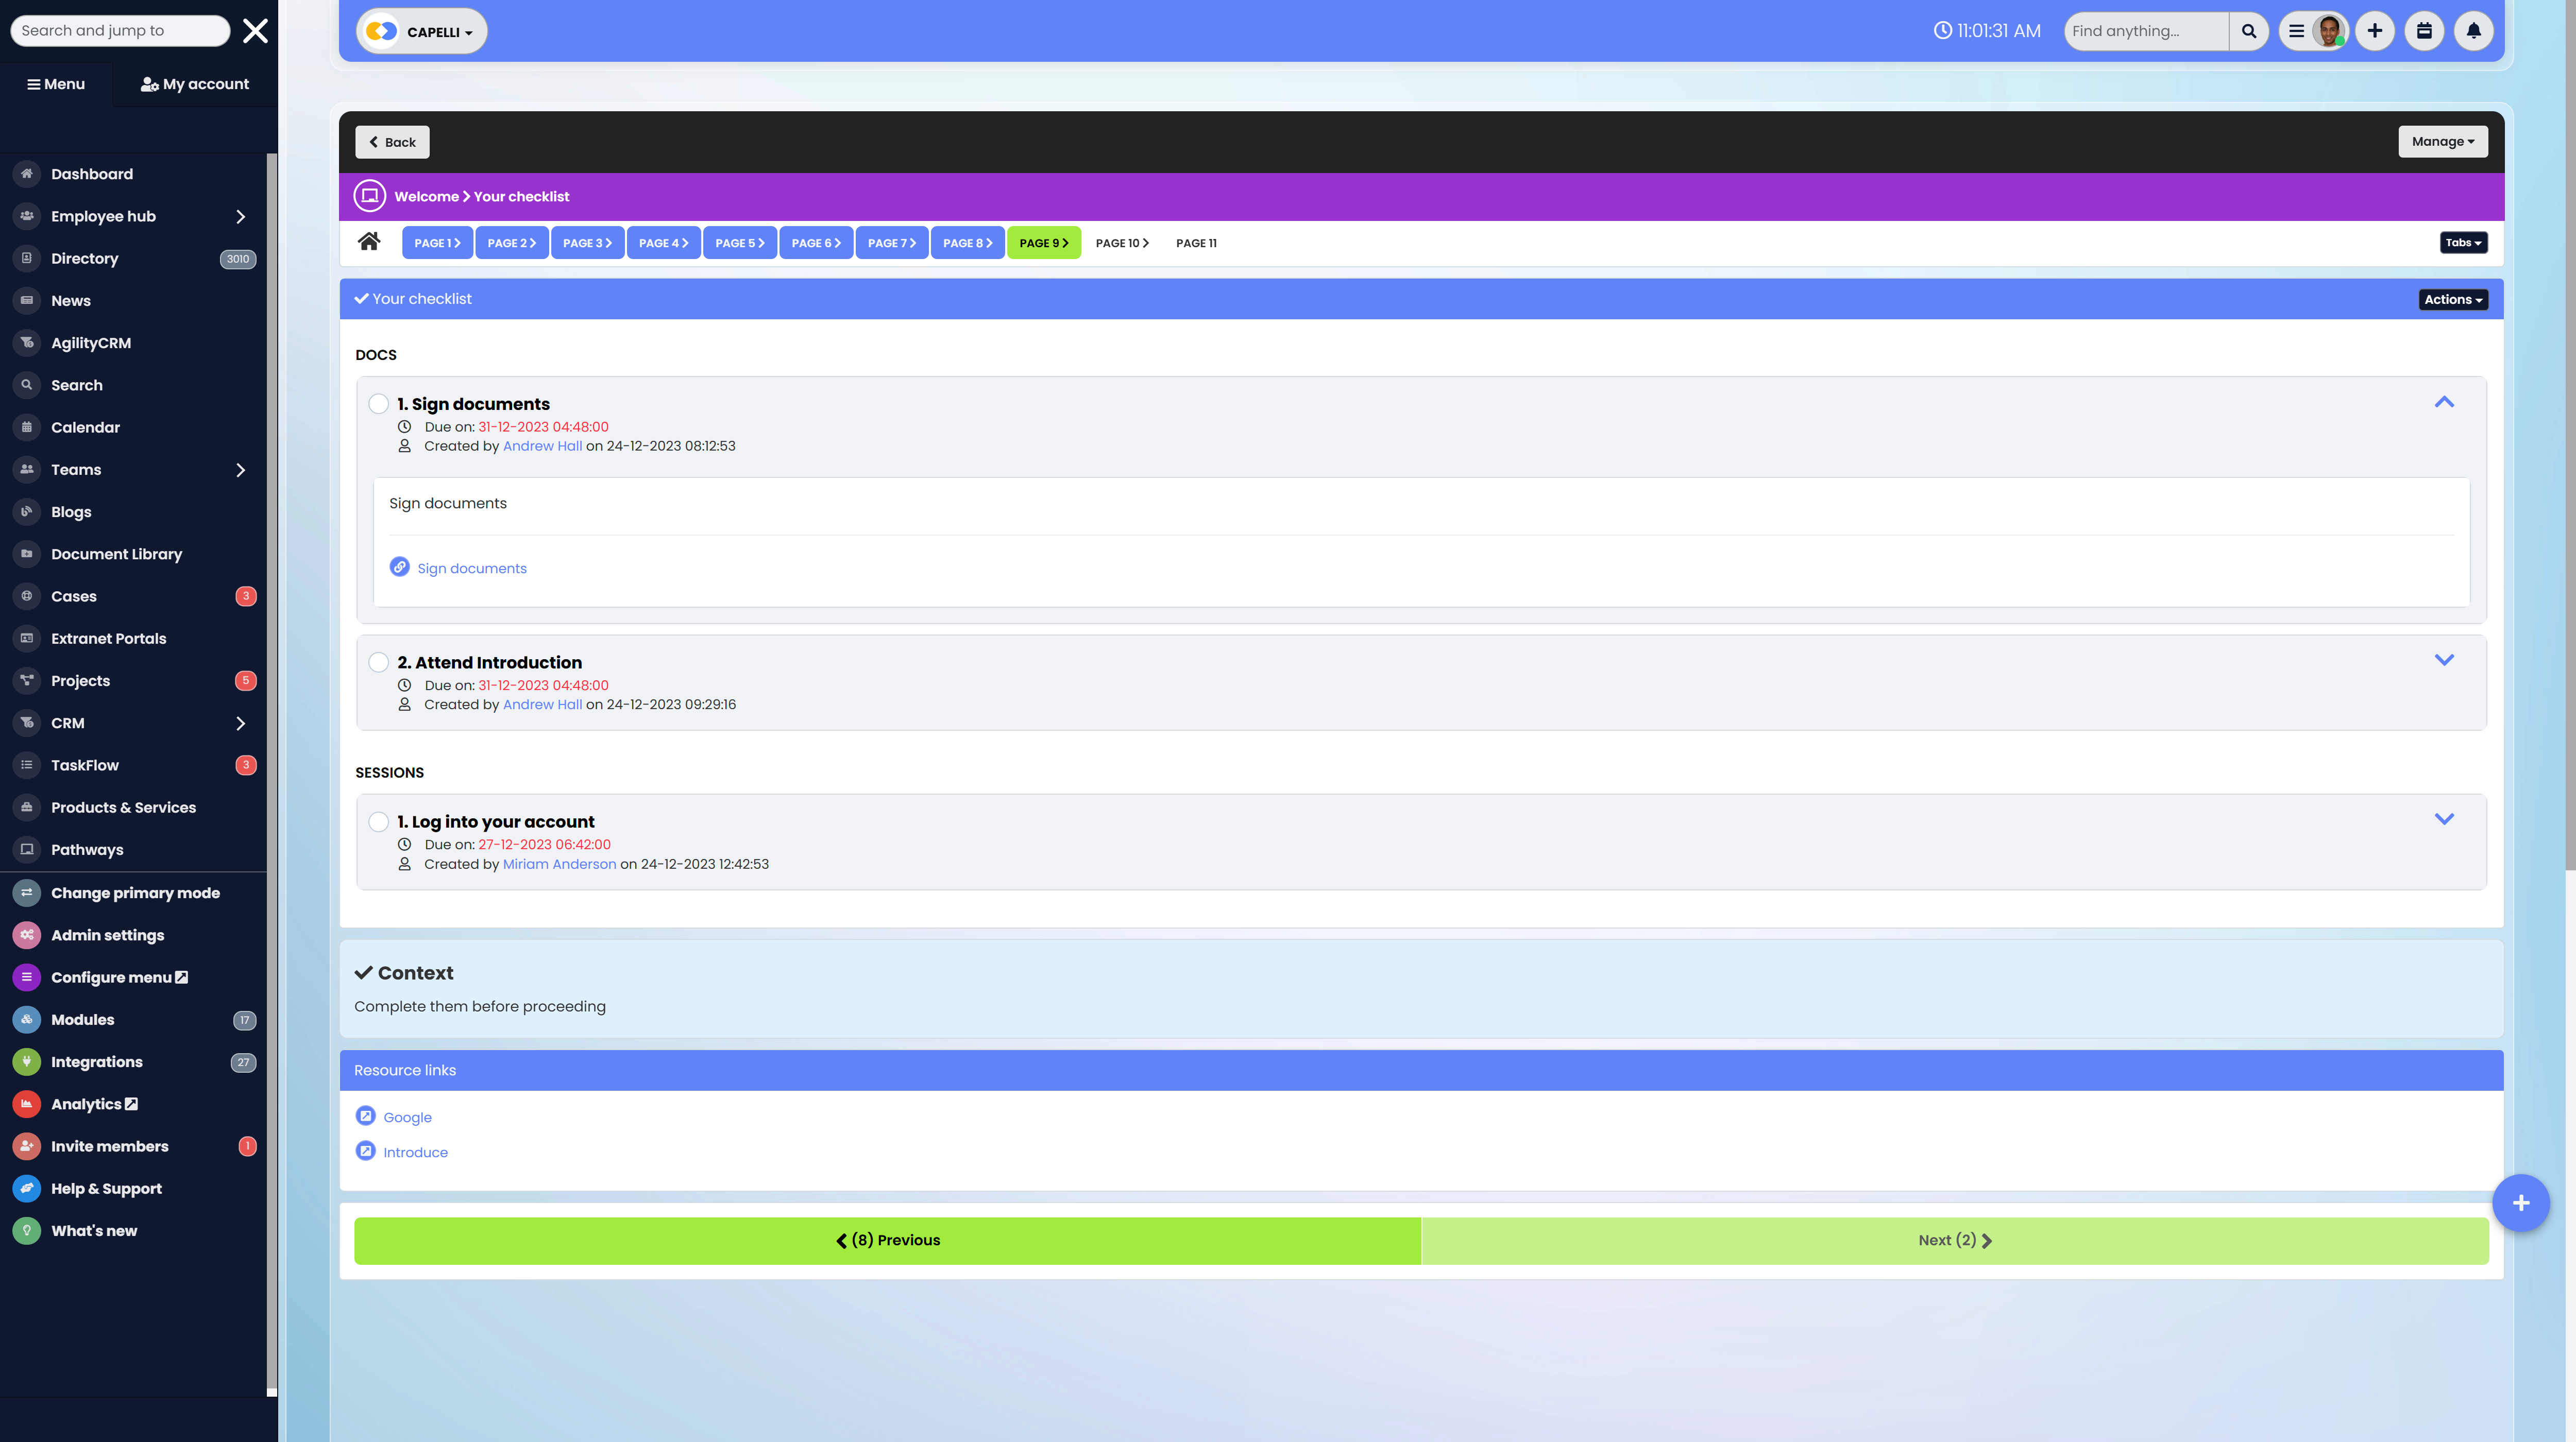2576x1442 pixels.
Task: Open Help & Support icon
Action: click(27, 1189)
